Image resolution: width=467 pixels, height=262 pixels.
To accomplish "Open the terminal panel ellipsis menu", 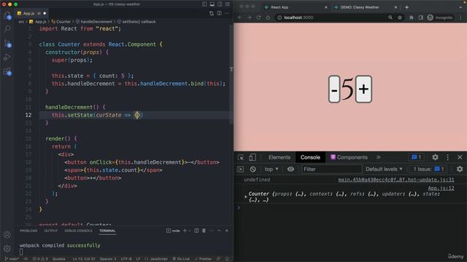I will (212, 231).
